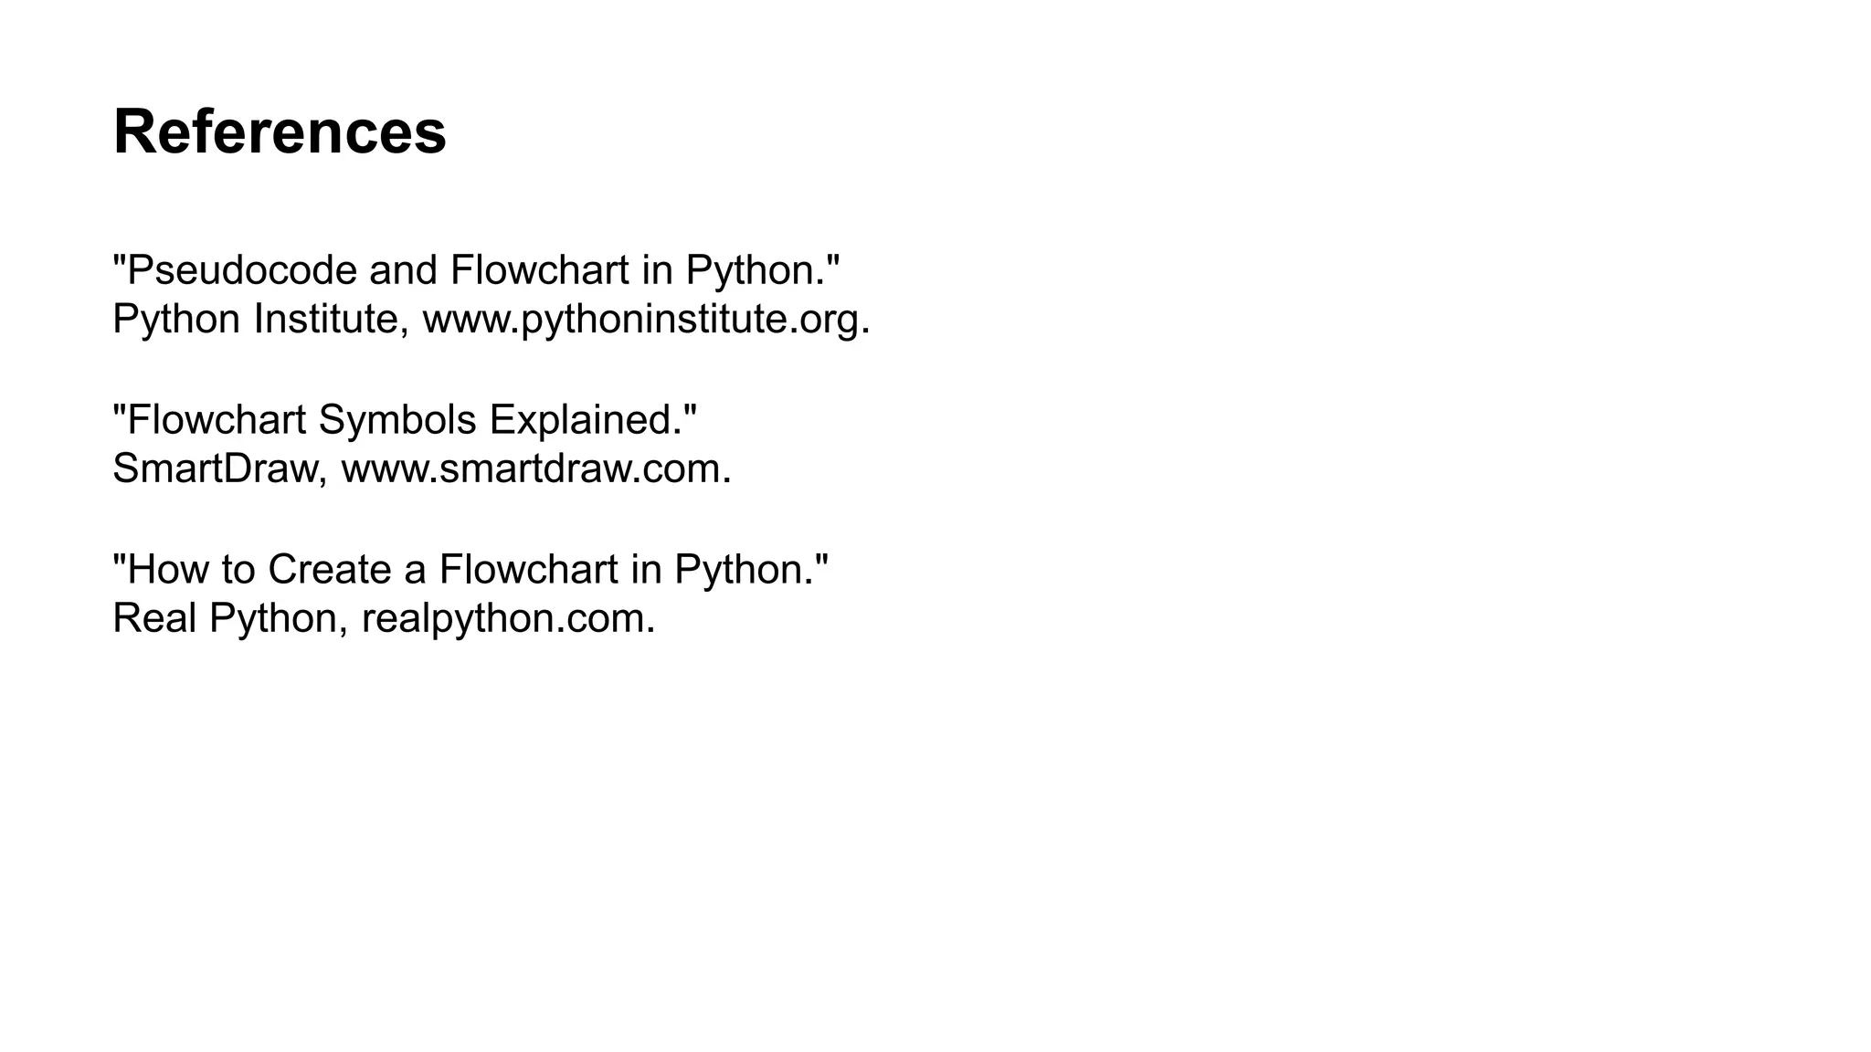
Task: Click the "Pseudocode and Flowchart in Python." title
Action: (475, 270)
